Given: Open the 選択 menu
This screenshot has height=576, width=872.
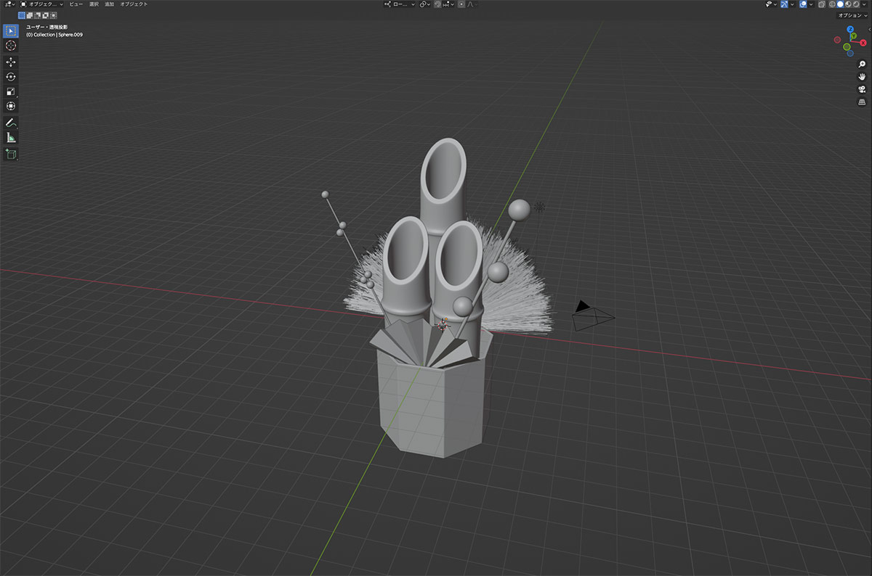Looking at the screenshot, I should [93, 4].
